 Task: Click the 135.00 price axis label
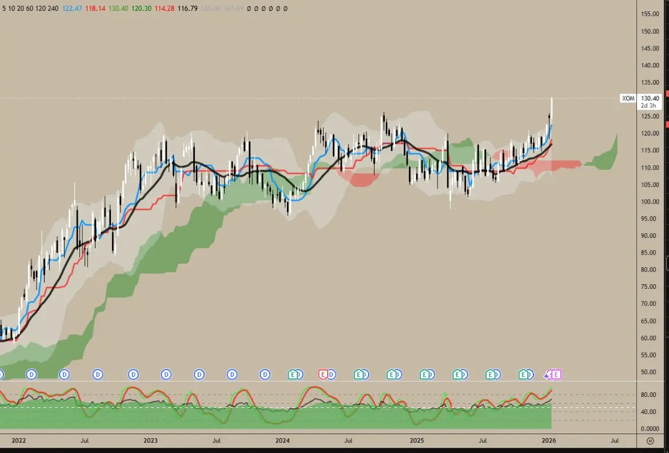tap(650, 82)
